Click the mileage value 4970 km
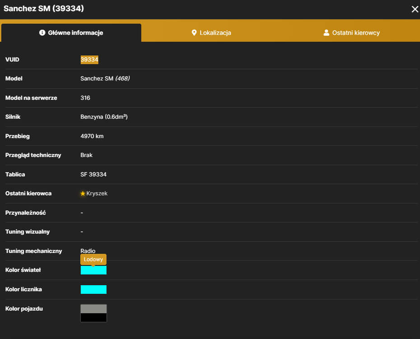Viewport: 420px width, 339px height. [92, 136]
